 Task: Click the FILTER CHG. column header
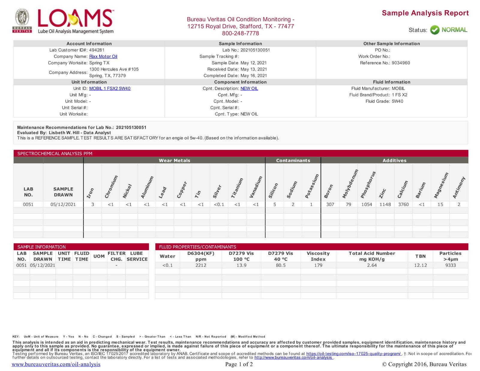(116, 256)
